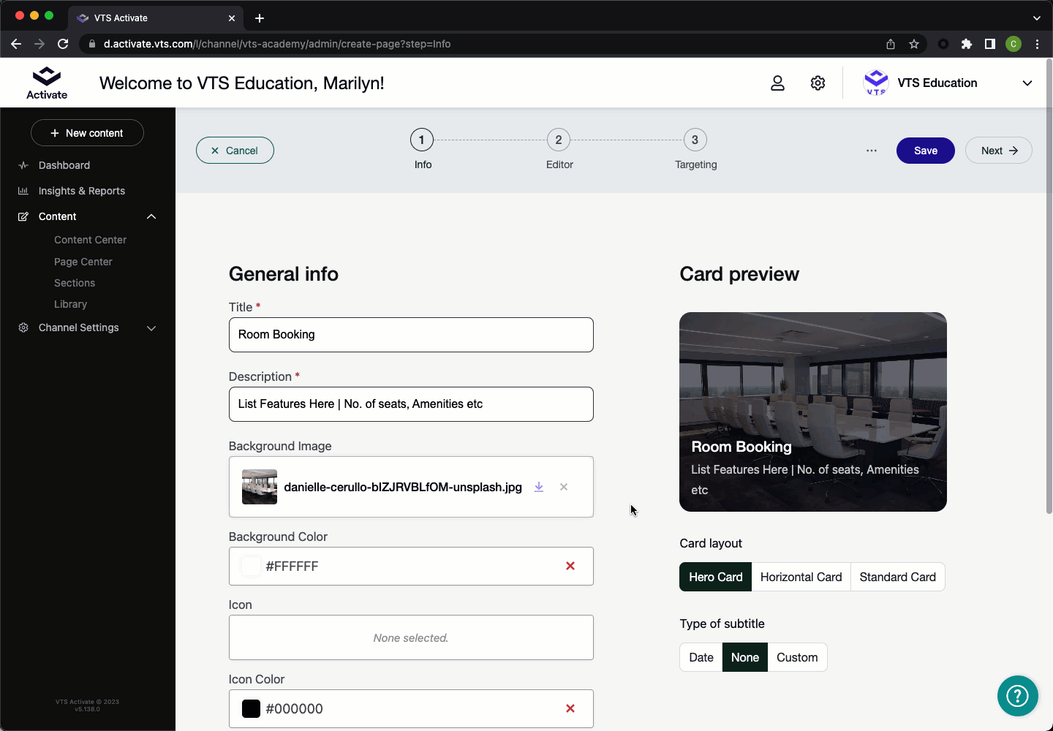Go to step 3 Targeting
This screenshot has width=1053, height=731.
click(x=695, y=140)
